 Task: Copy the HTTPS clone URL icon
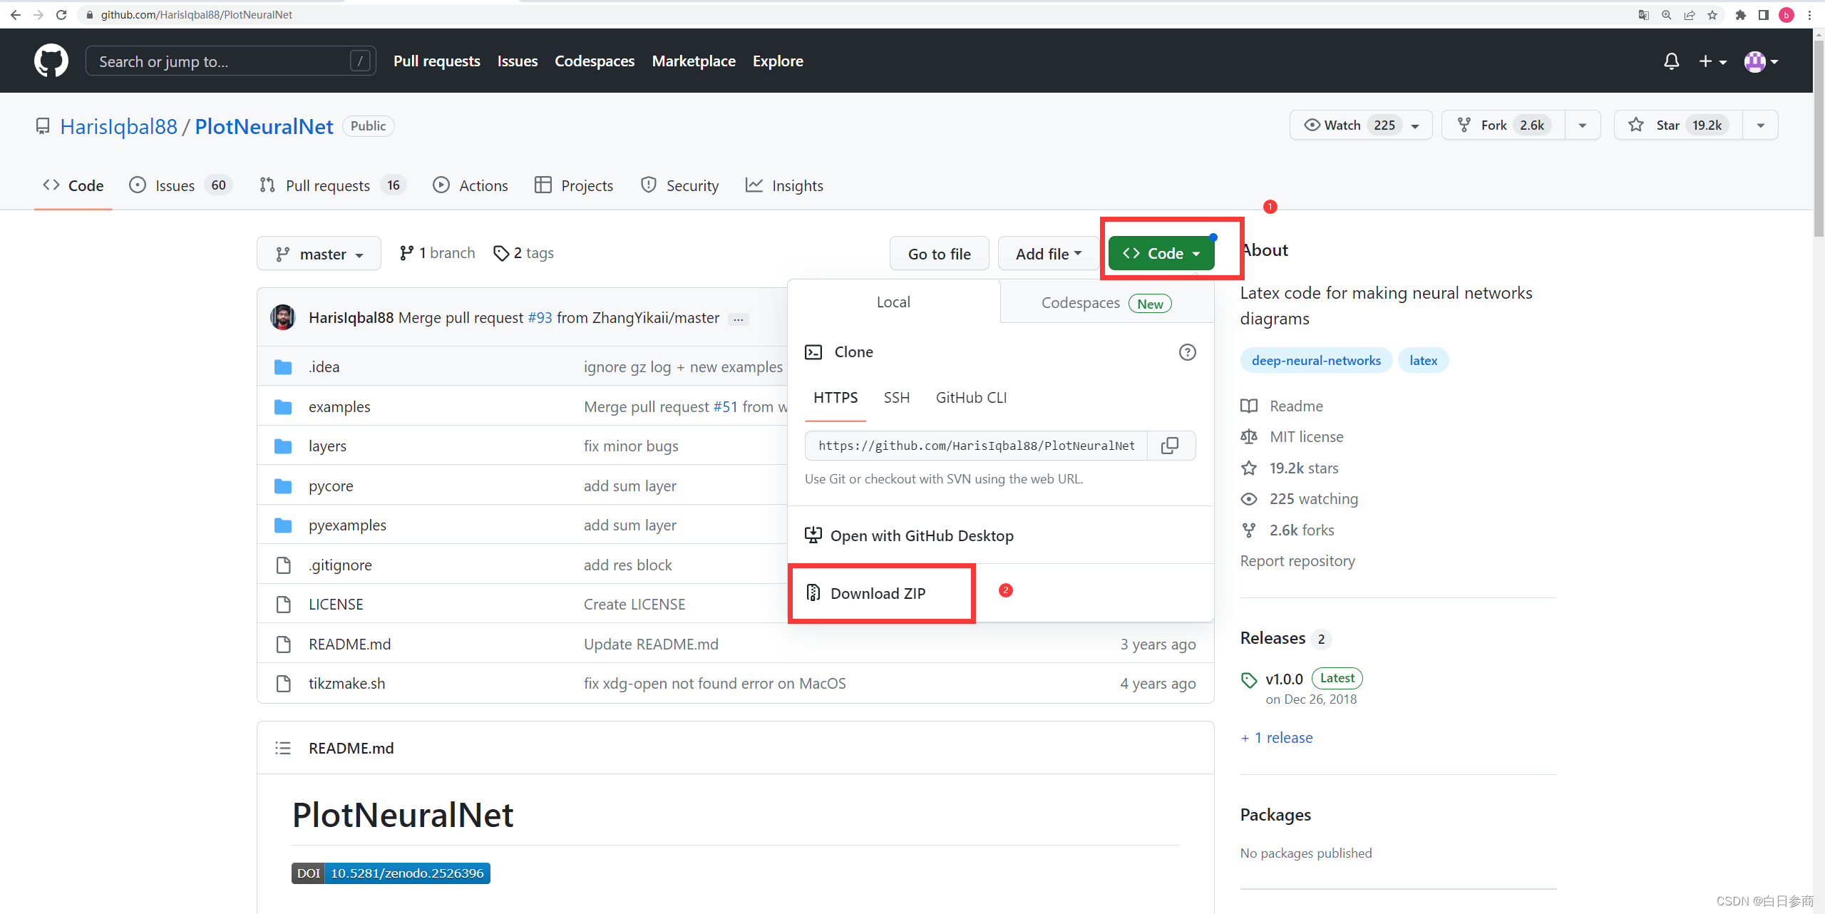click(x=1170, y=446)
